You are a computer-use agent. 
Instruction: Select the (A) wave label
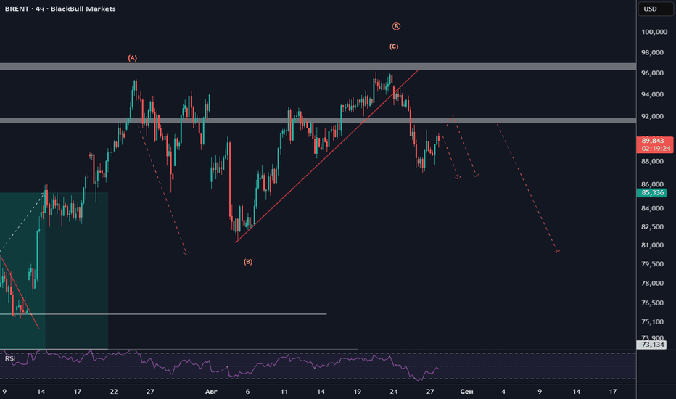click(132, 58)
